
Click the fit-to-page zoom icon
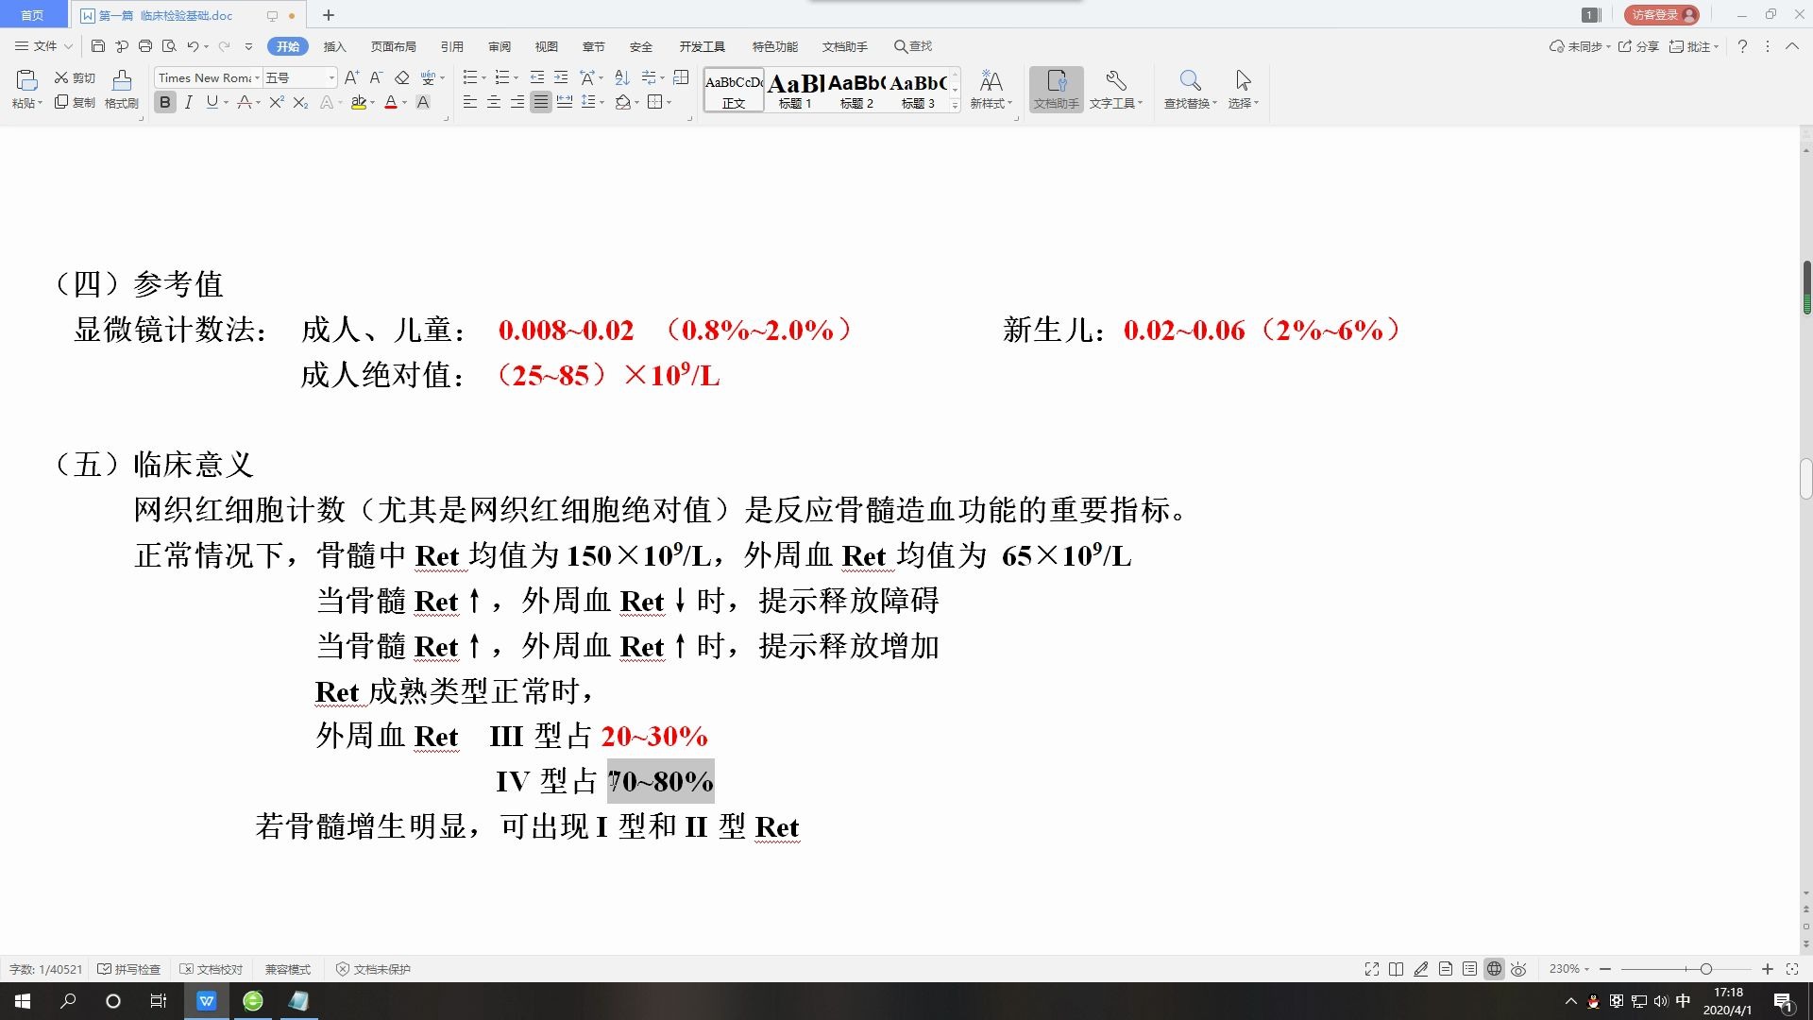[x=1792, y=969]
